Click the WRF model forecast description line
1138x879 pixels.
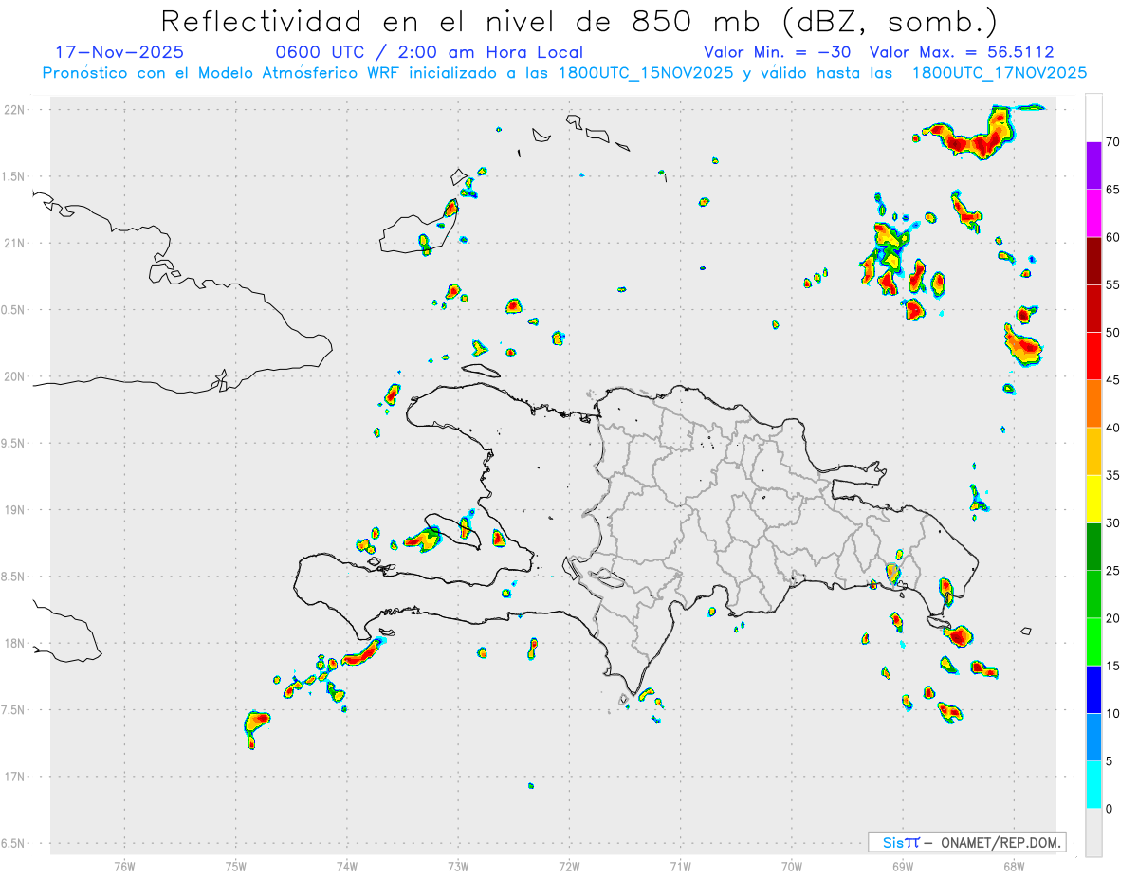[564, 73]
